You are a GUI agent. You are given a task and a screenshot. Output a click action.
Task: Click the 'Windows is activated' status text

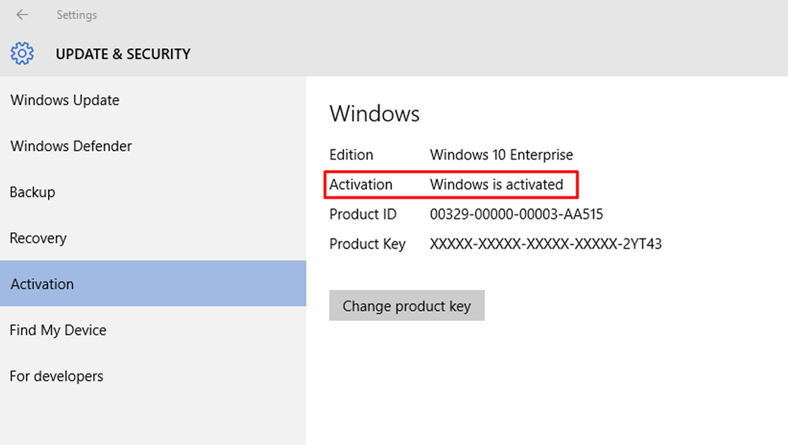(496, 185)
